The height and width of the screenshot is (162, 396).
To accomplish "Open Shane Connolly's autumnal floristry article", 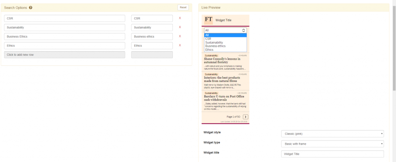I will click(x=222, y=60).
